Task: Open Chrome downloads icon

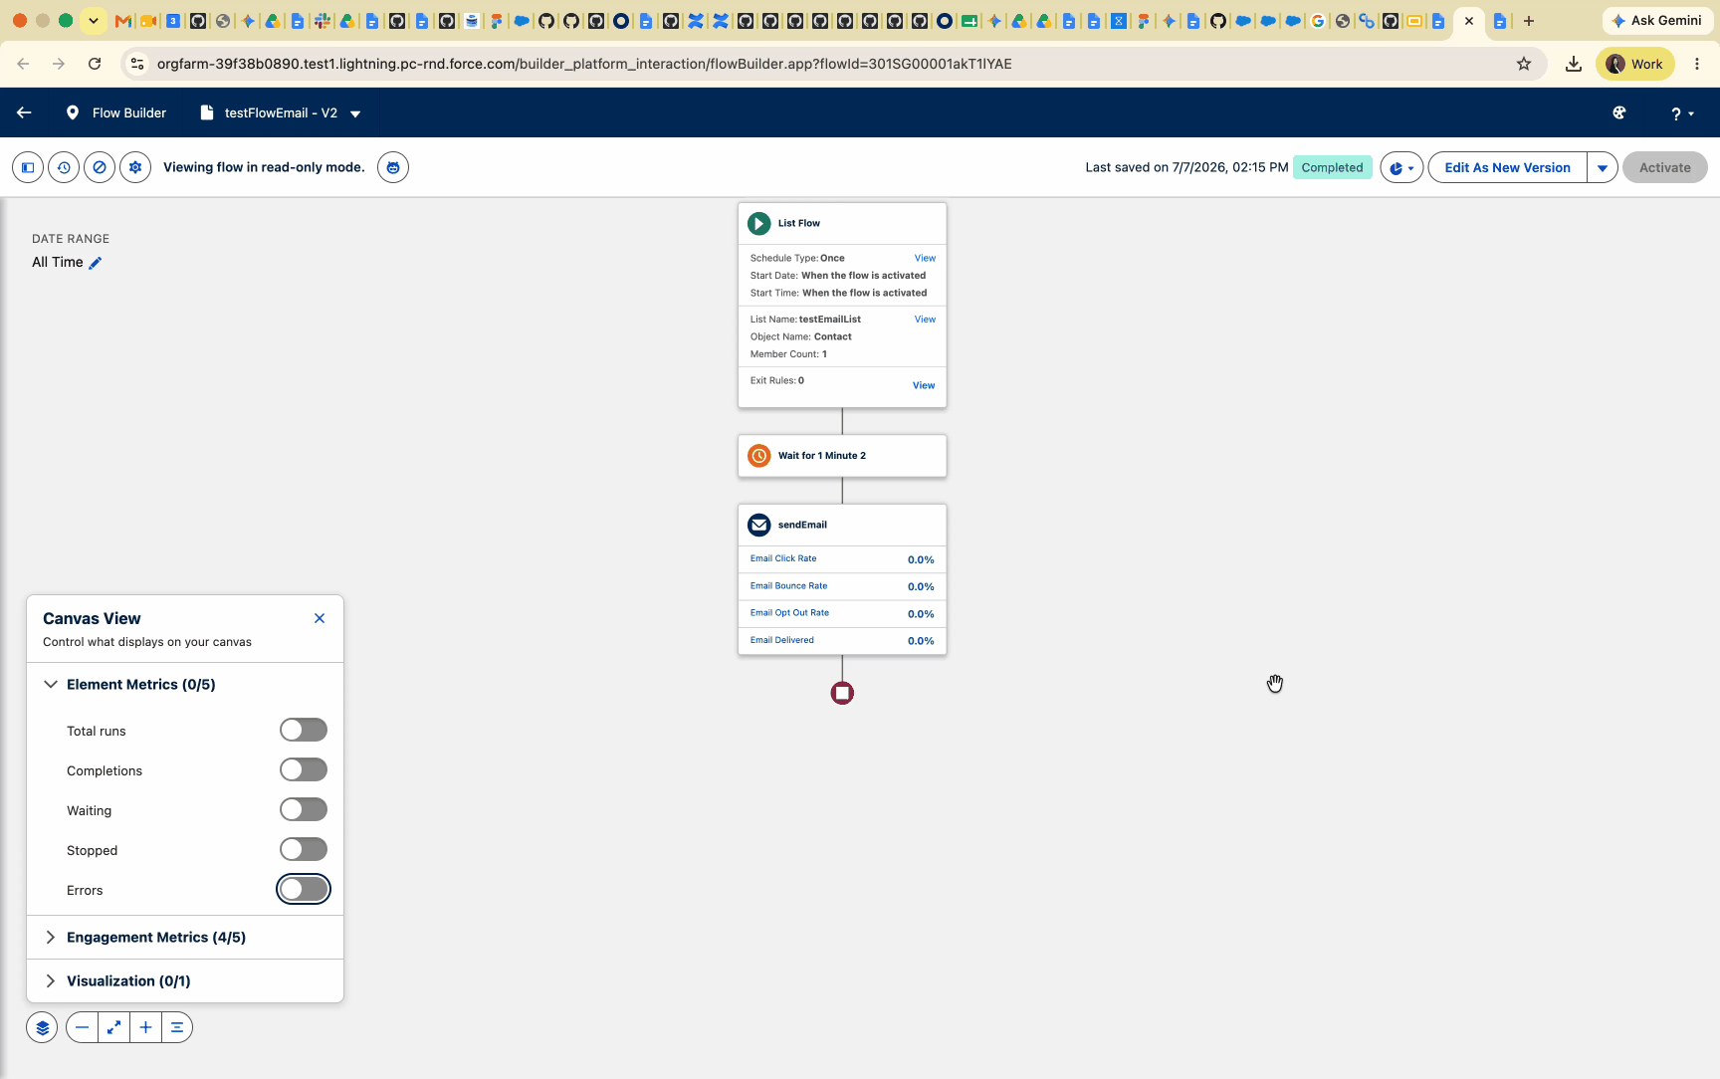Action: coord(1574,64)
